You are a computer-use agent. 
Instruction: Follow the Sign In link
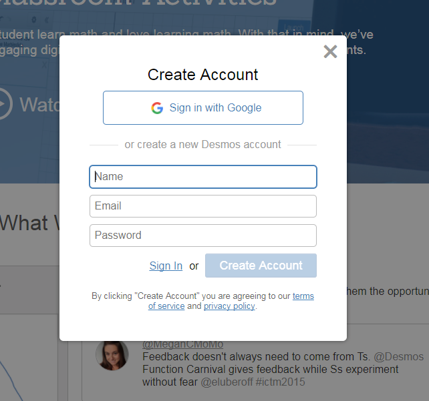pyautogui.click(x=166, y=266)
